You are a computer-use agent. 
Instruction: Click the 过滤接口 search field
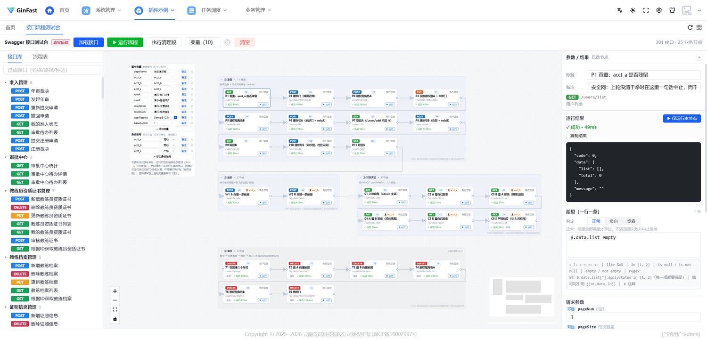click(52, 70)
